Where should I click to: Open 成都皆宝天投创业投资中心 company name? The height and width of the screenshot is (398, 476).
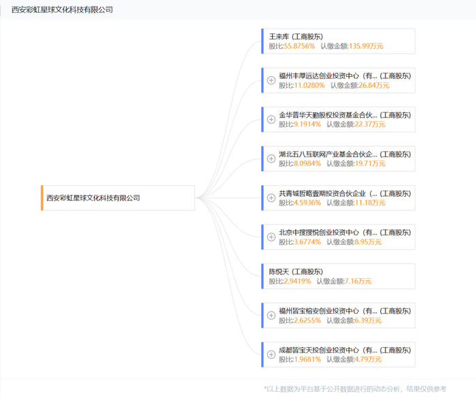click(x=328, y=350)
